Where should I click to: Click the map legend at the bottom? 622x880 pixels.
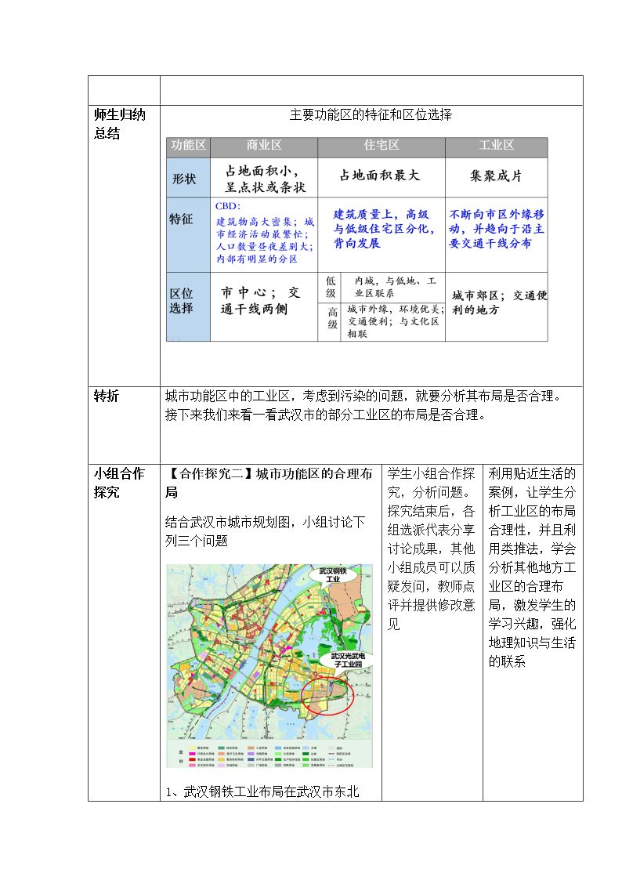[x=268, y=755]
